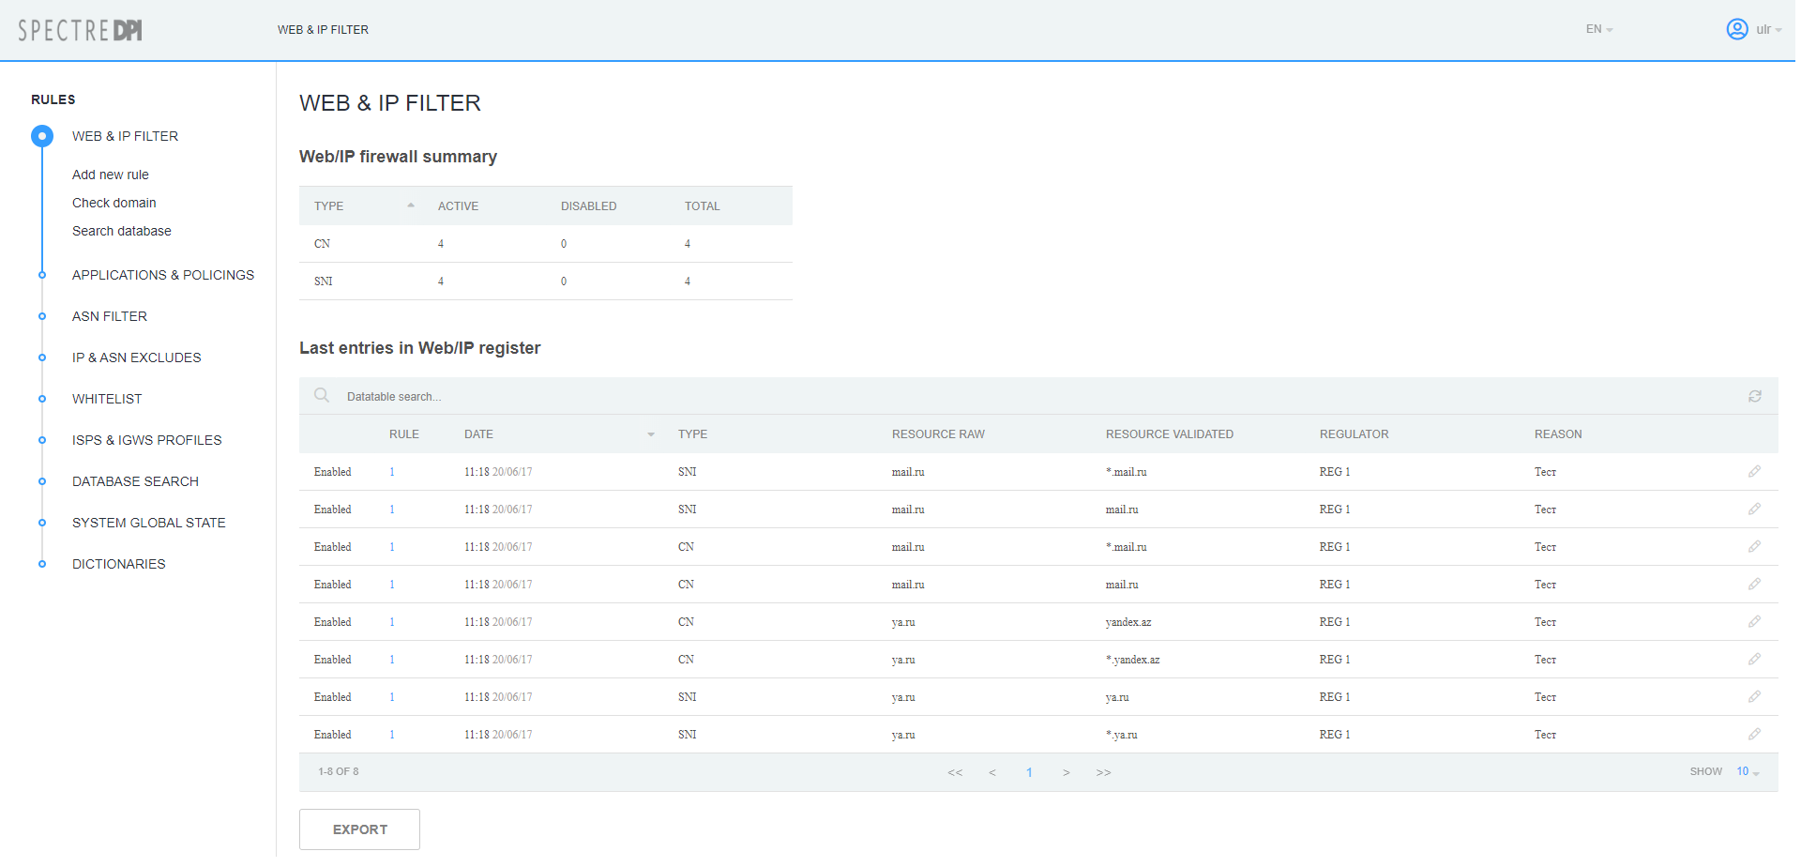This screenshot has height=867, width=1801.
Task: Go to the last page with >> button
Action: [x=1103, y=773]
